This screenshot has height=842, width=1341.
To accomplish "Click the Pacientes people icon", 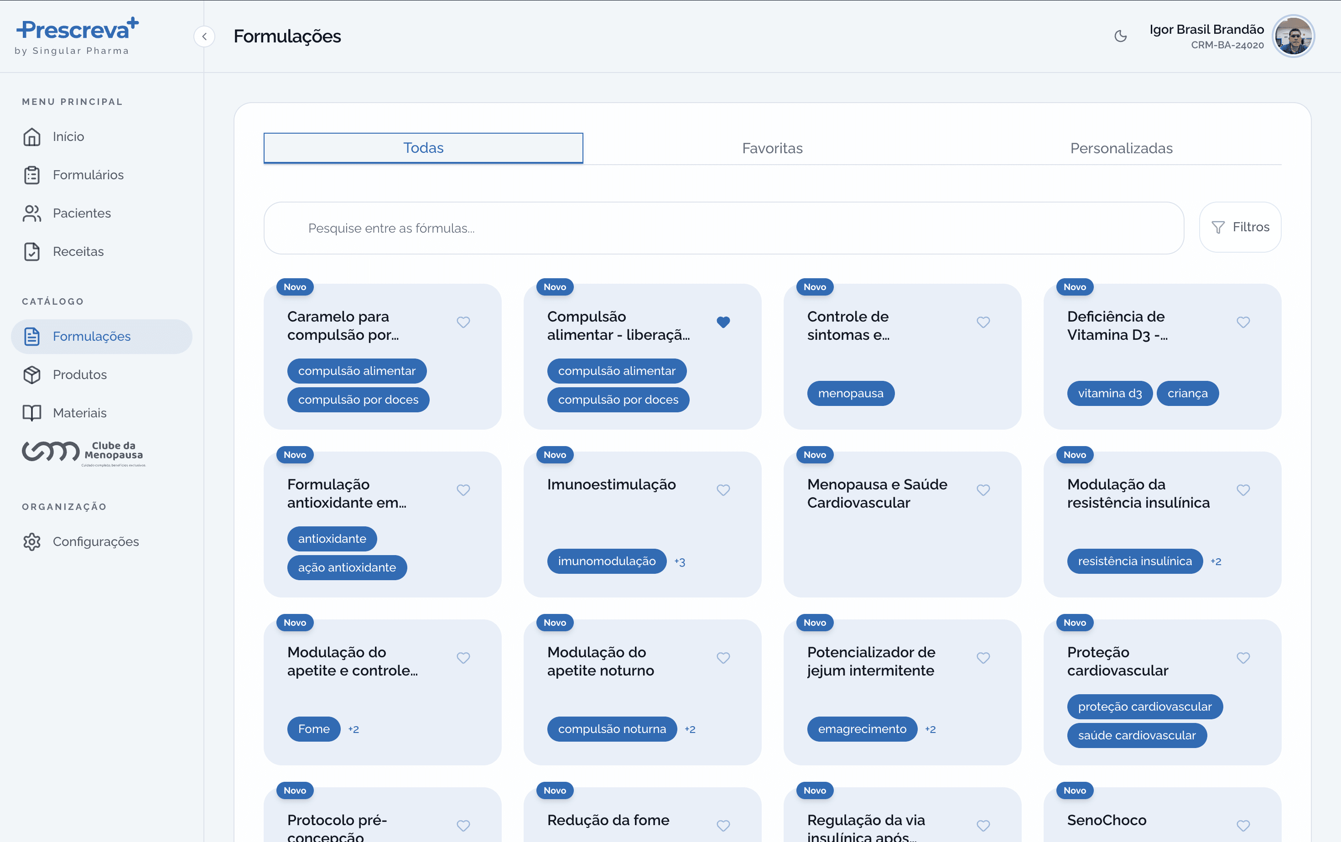I will tap(32, 213).
